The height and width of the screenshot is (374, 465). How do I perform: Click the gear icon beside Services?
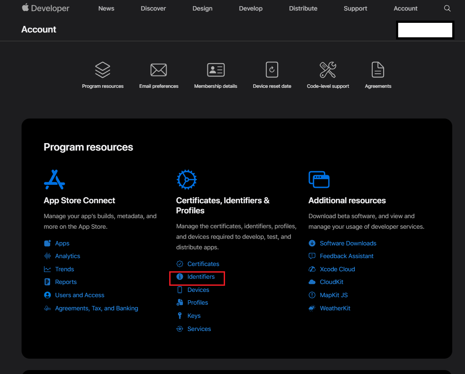click(180, 329)
